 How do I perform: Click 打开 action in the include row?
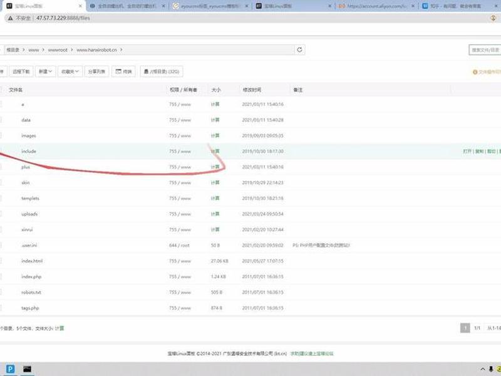click(467, 151)
